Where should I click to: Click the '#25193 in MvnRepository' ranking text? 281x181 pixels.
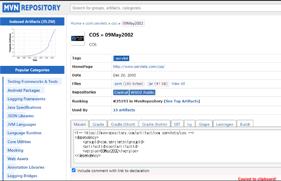pyautogui.click(x=138, y=101)
